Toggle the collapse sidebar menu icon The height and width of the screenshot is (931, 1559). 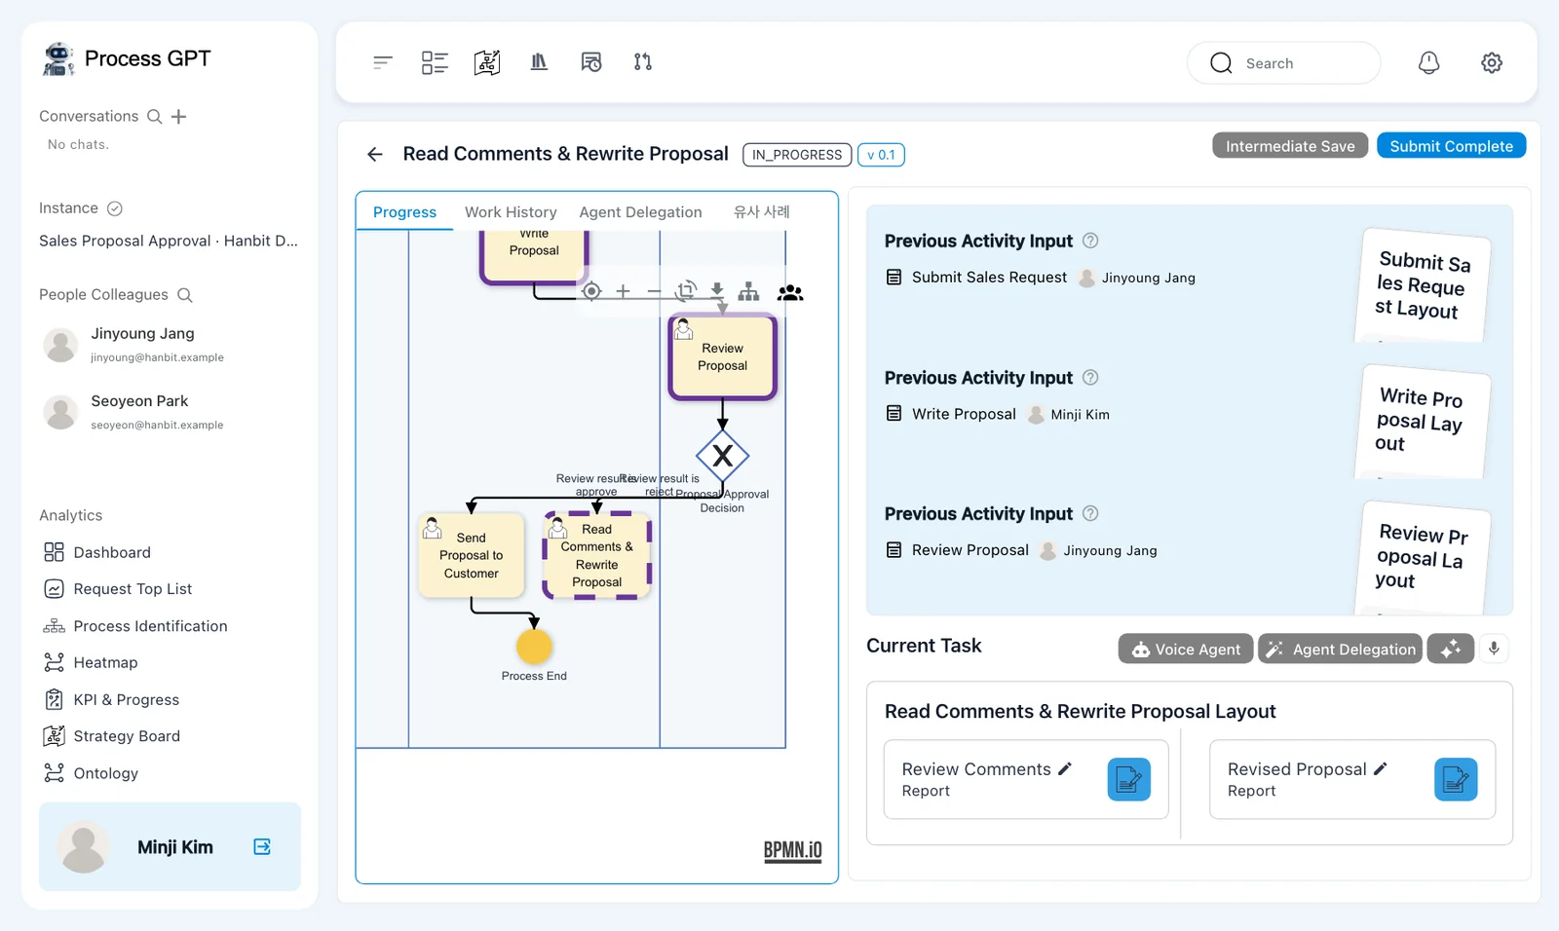point(383,62)
